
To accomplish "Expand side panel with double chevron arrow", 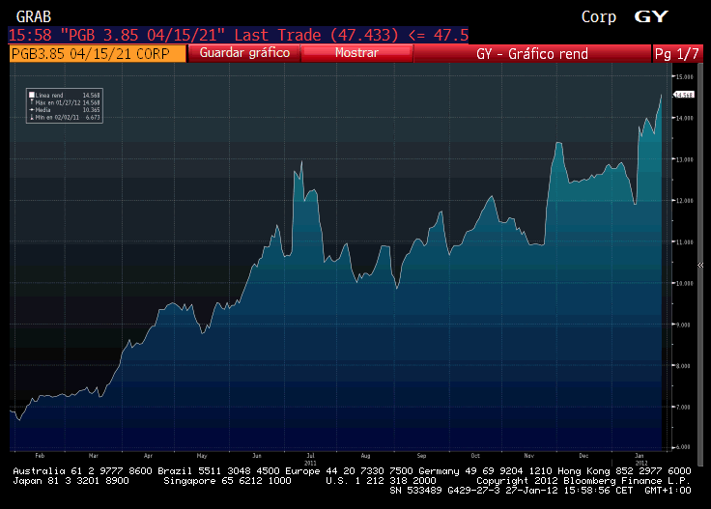I will pyautogui.click(x=700, y=266).
